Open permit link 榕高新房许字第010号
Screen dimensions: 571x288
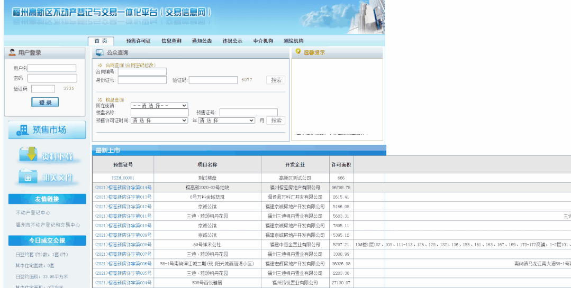(x=123, y=226)
